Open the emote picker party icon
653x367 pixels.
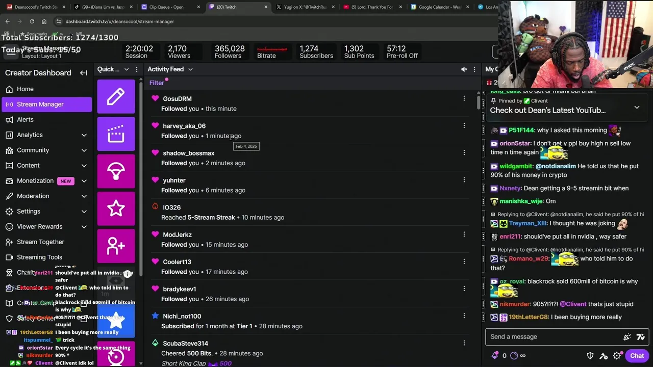pos(627,337)
